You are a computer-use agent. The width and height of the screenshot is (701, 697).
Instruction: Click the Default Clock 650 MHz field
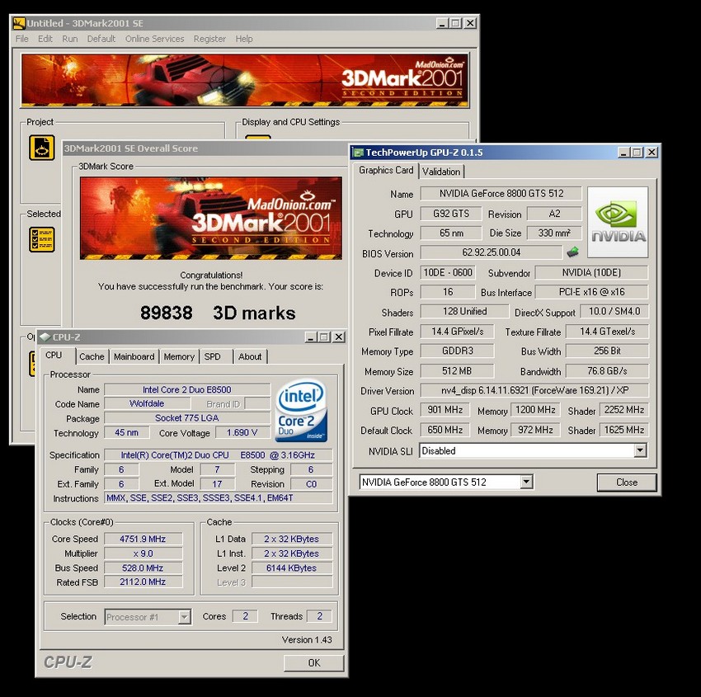coord(445,430)
